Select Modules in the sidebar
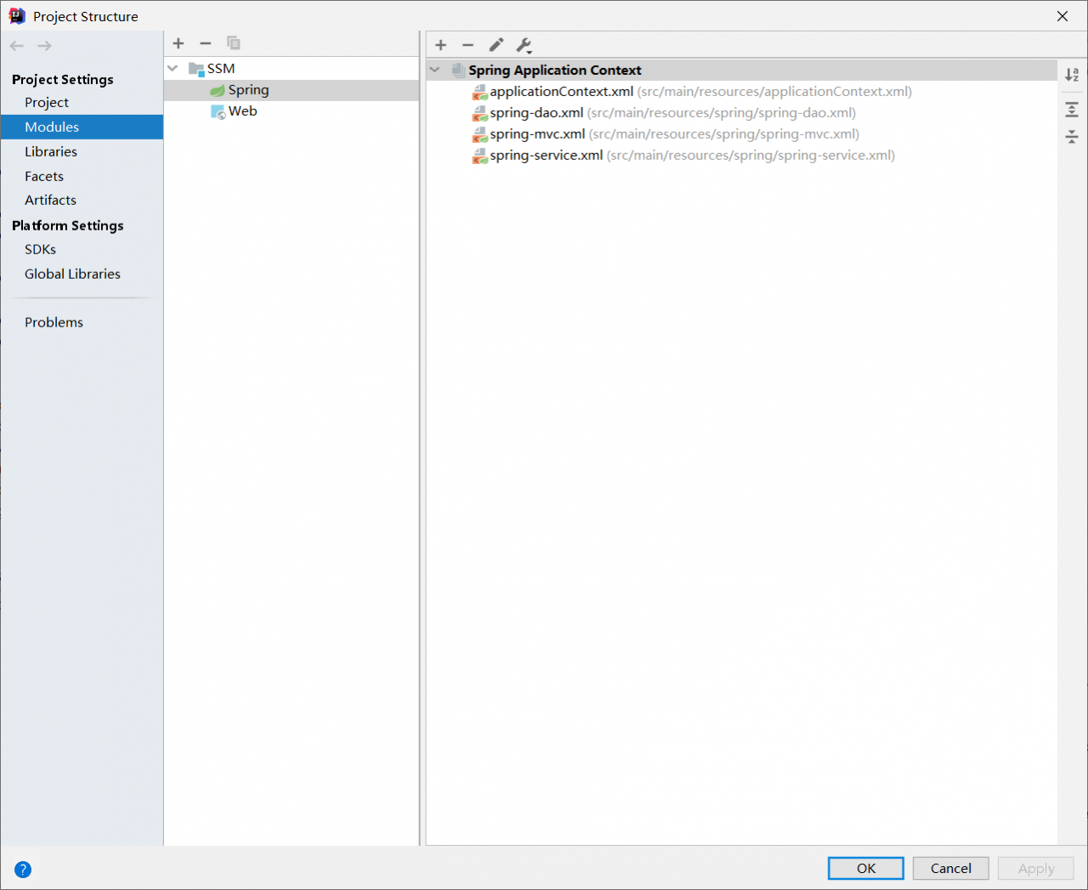Viewport: 1088px width, 890px height. tap(82, 127)
